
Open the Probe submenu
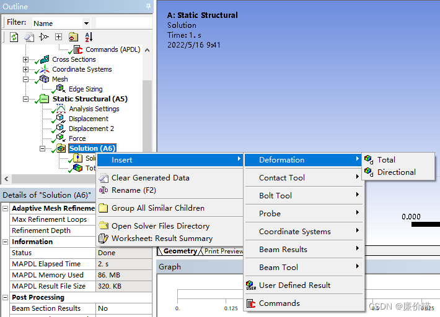(x=304, y=214)
